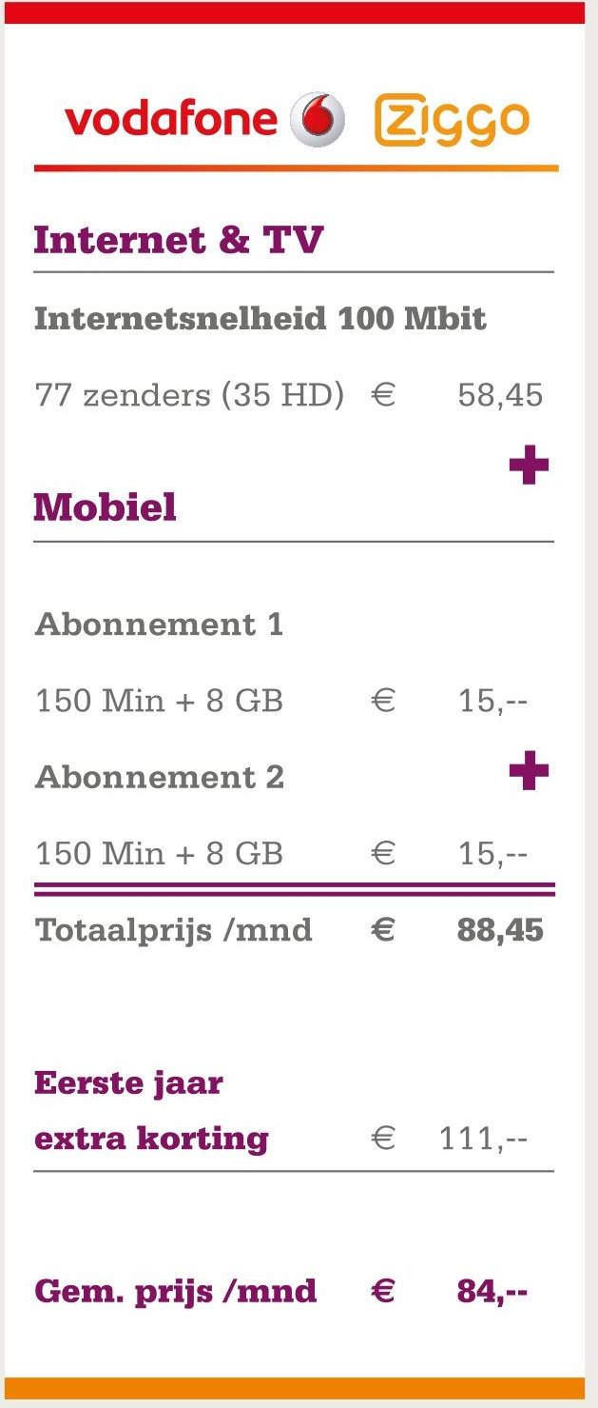Click the Totaalprijs /mnd label
This screenshot has width=598, height=1408.
click(174, 930)
